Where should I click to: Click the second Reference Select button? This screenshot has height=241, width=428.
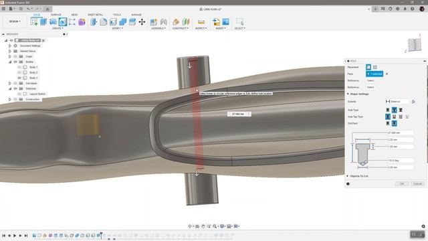tap(370, 87)
